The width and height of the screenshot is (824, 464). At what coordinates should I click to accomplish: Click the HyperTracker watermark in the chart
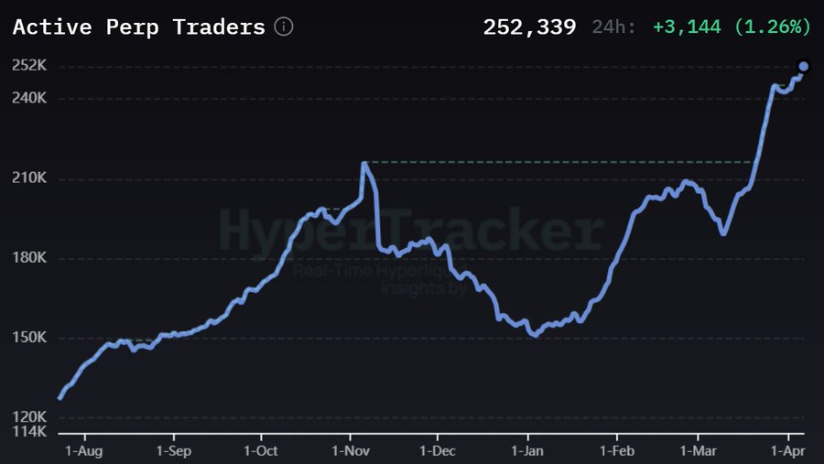point(410,229)
